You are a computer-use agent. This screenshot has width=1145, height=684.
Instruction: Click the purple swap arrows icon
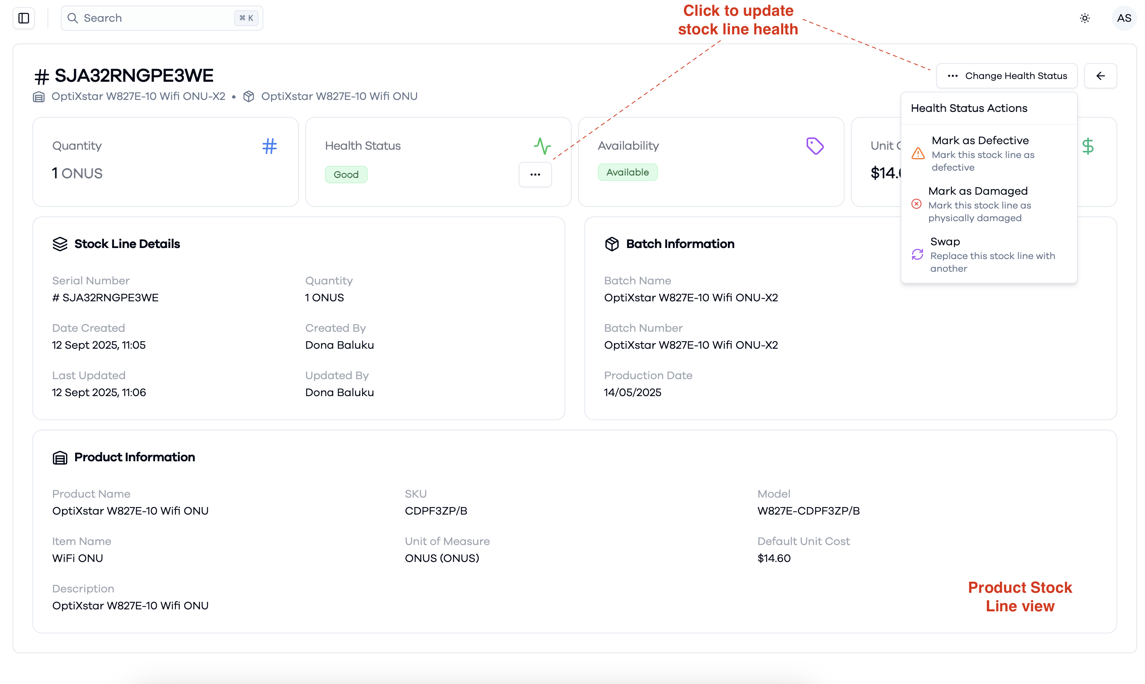[x=917, y=254]
